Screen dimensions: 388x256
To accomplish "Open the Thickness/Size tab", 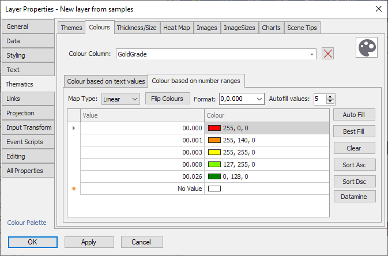I will point(137,28).
